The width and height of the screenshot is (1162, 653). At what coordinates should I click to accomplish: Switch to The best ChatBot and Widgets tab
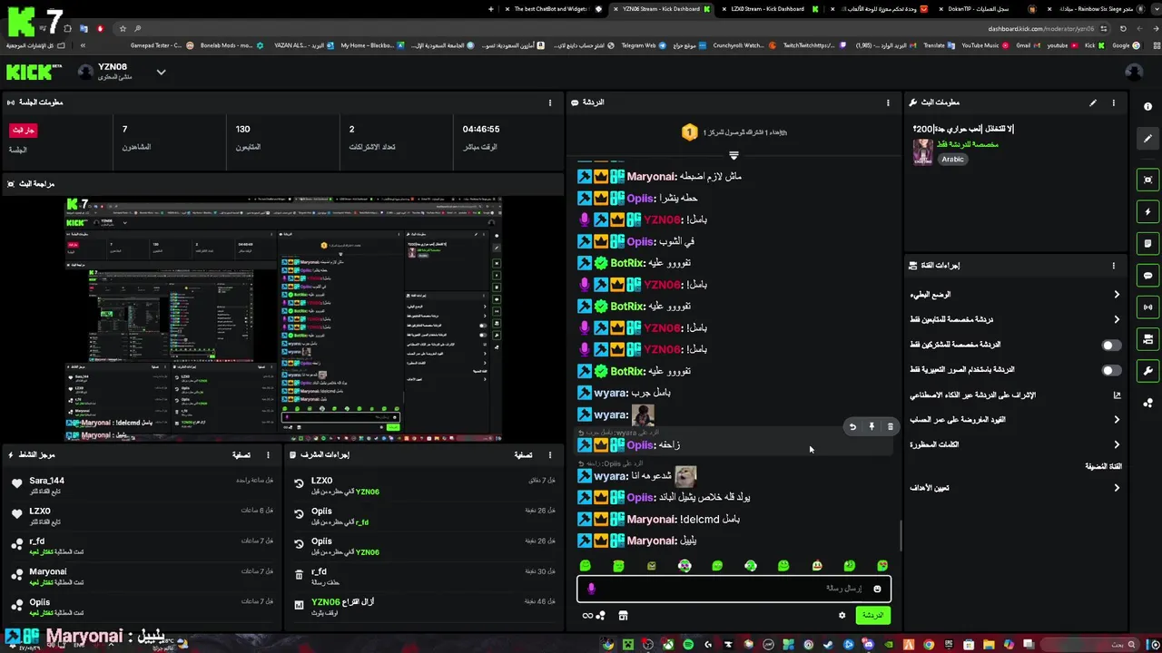(x=550, y=9)
